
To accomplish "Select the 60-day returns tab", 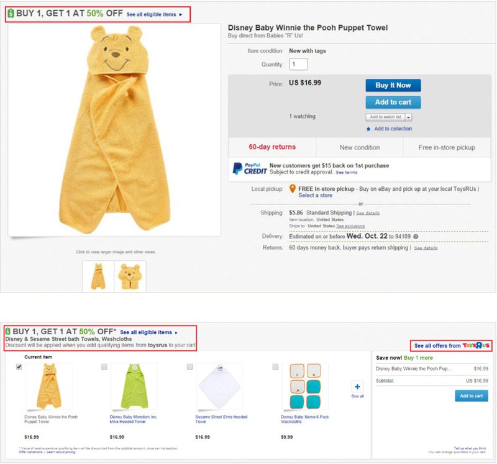I will point(272,147).
